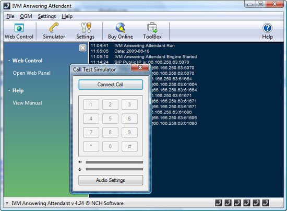Open the ToolBox briefcase icon

point(152,28)
